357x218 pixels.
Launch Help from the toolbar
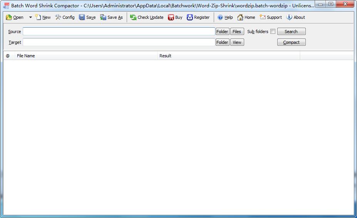[x=225, y=17]
